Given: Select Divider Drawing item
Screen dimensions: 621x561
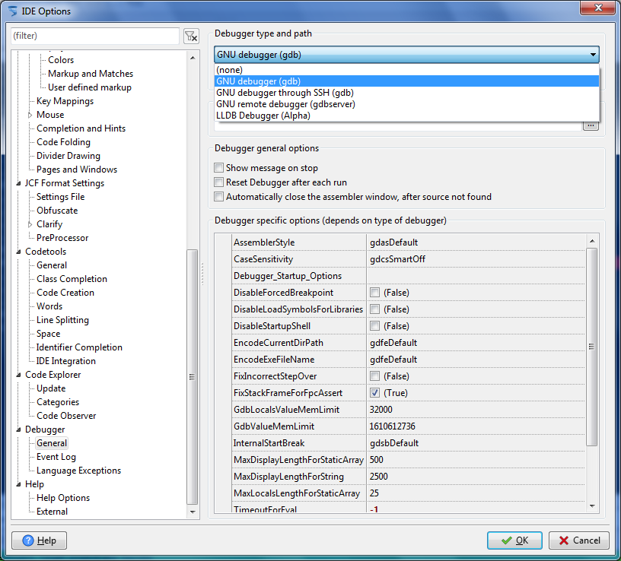Looking at the screenshot, I should click(68, 156).
